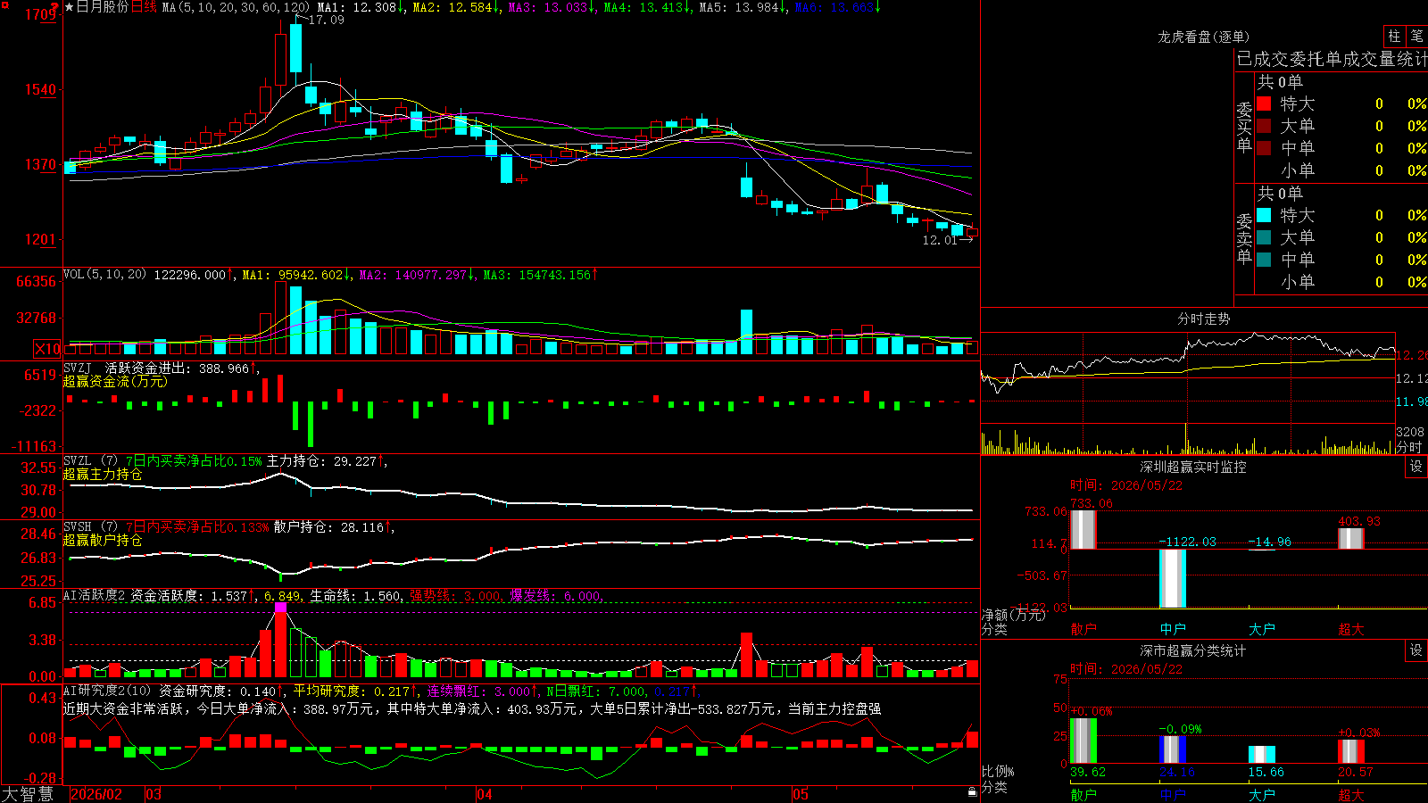This screenshot has width=1428, height=803.
Task: Click the 17.09 high price annotation
Action: pyautogui.click(x=326, y=20)
